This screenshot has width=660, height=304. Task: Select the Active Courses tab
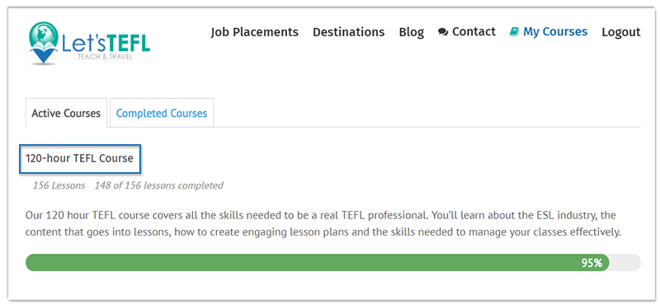pyautogui.click(x=66, y=113)
